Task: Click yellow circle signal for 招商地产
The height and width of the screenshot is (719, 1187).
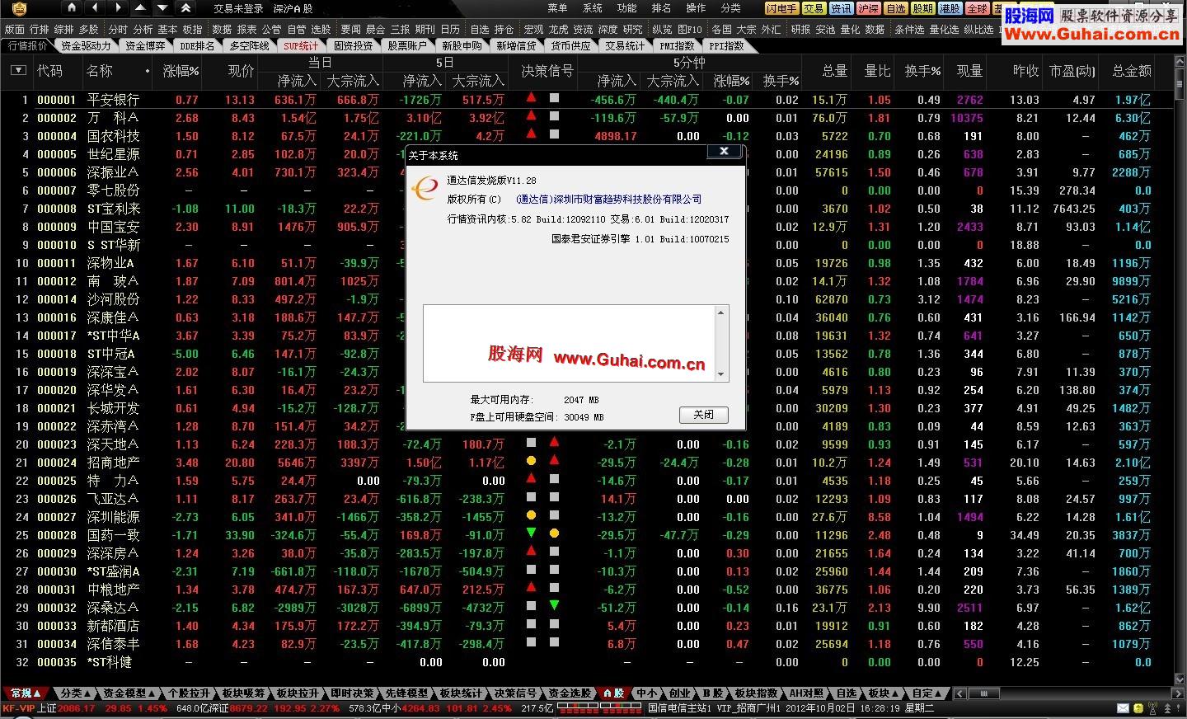Action: pyautogui.click(x=531, y=461)
